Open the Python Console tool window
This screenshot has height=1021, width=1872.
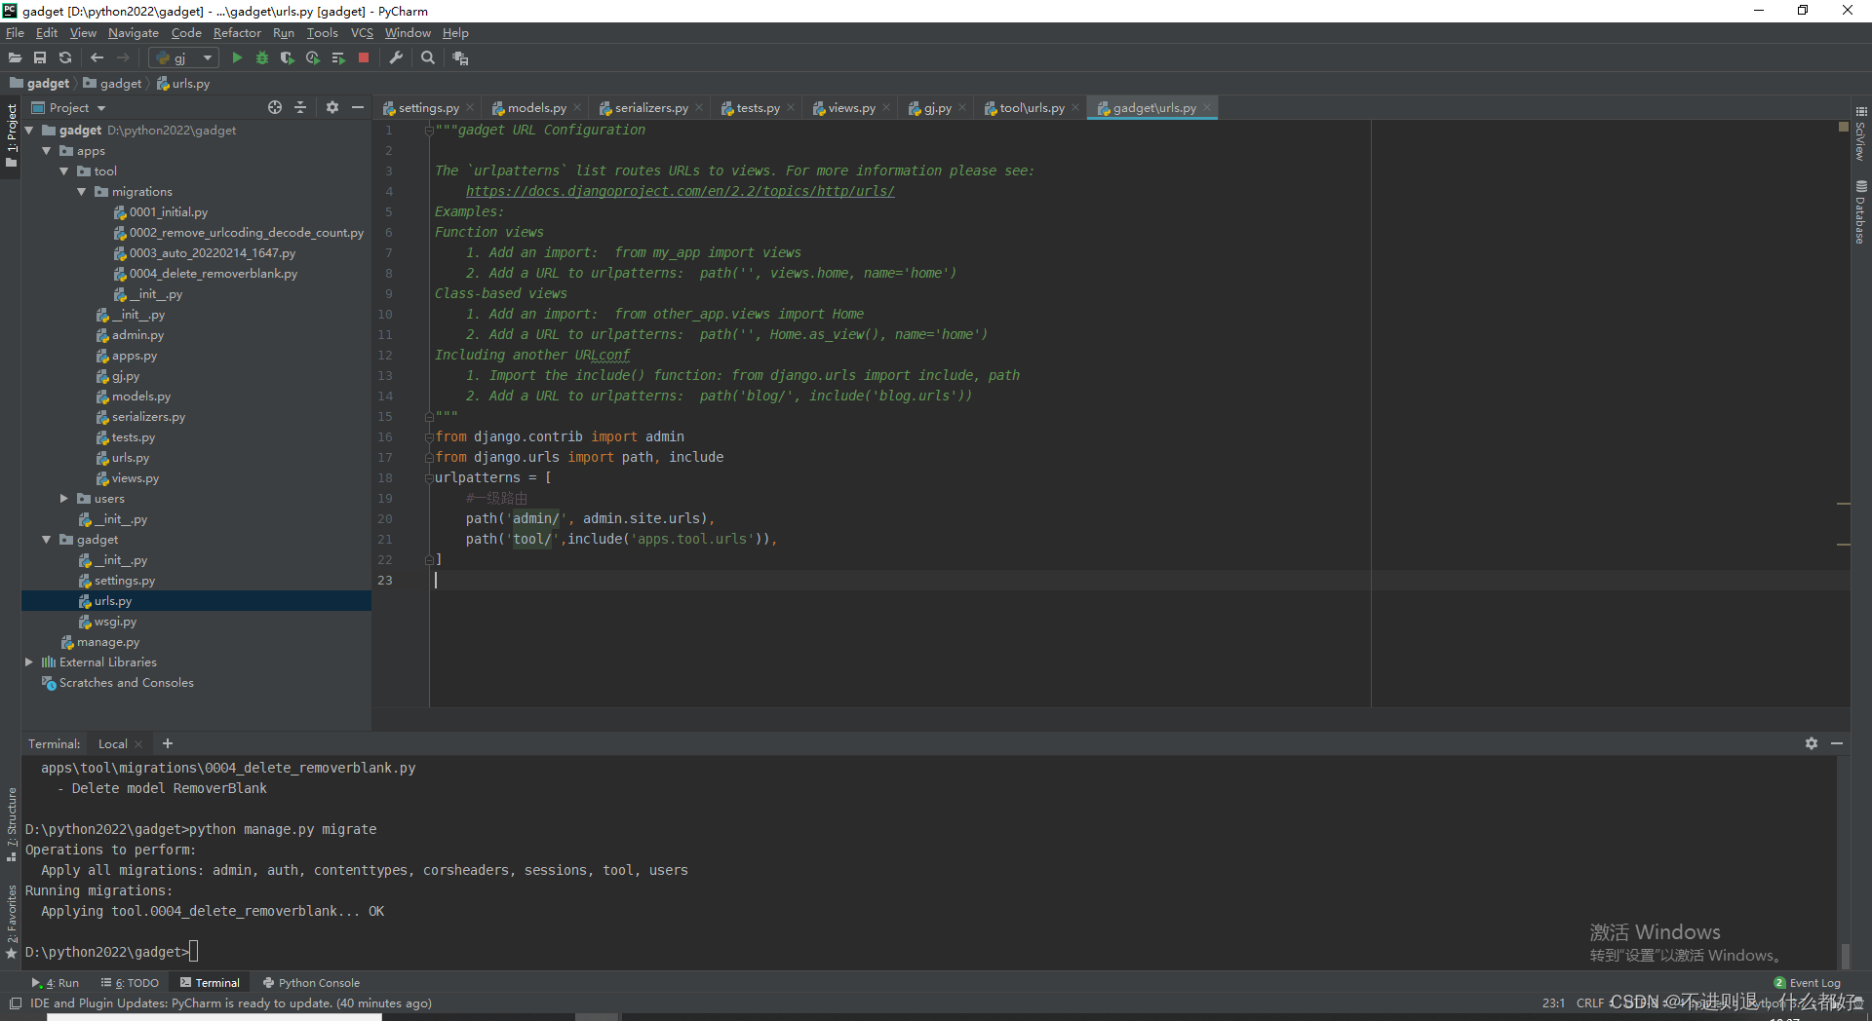point(311,983)
